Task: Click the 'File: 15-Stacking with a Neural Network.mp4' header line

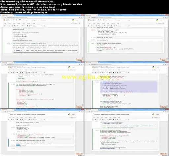Action: coord(27,1)
